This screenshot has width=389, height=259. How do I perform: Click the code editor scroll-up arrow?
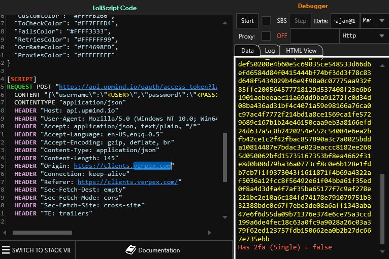[x=225, y=23]
